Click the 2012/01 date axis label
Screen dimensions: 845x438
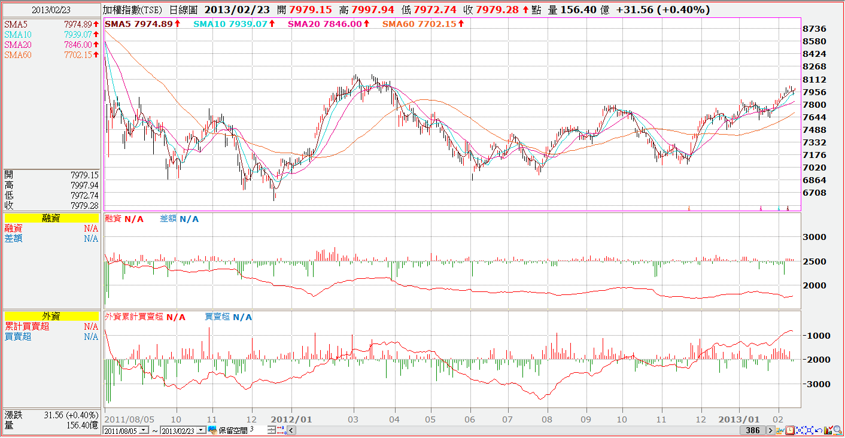(291, 419)
